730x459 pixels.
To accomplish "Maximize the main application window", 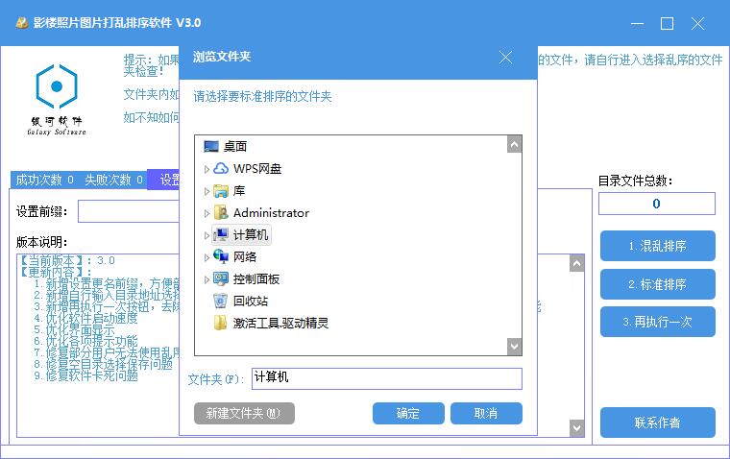I will click(668, 23).
